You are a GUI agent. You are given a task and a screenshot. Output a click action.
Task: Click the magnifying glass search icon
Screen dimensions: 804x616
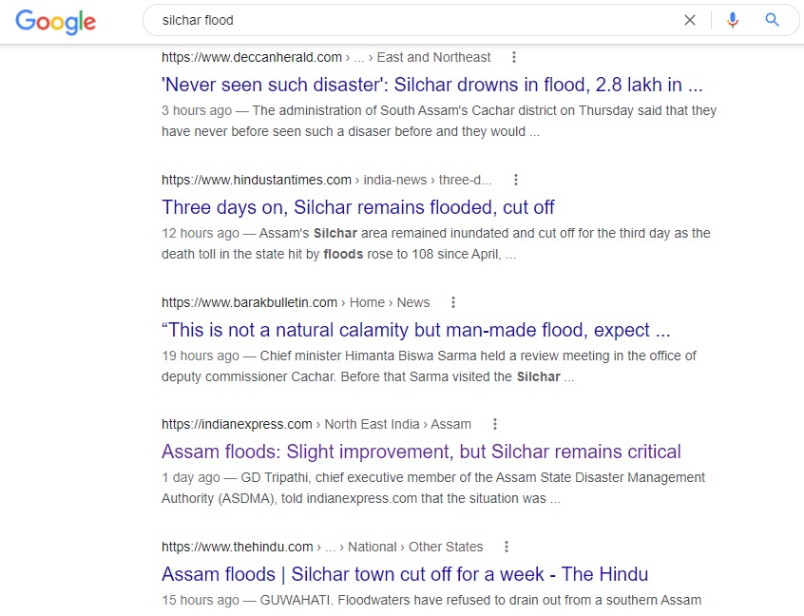pos(772,20)
